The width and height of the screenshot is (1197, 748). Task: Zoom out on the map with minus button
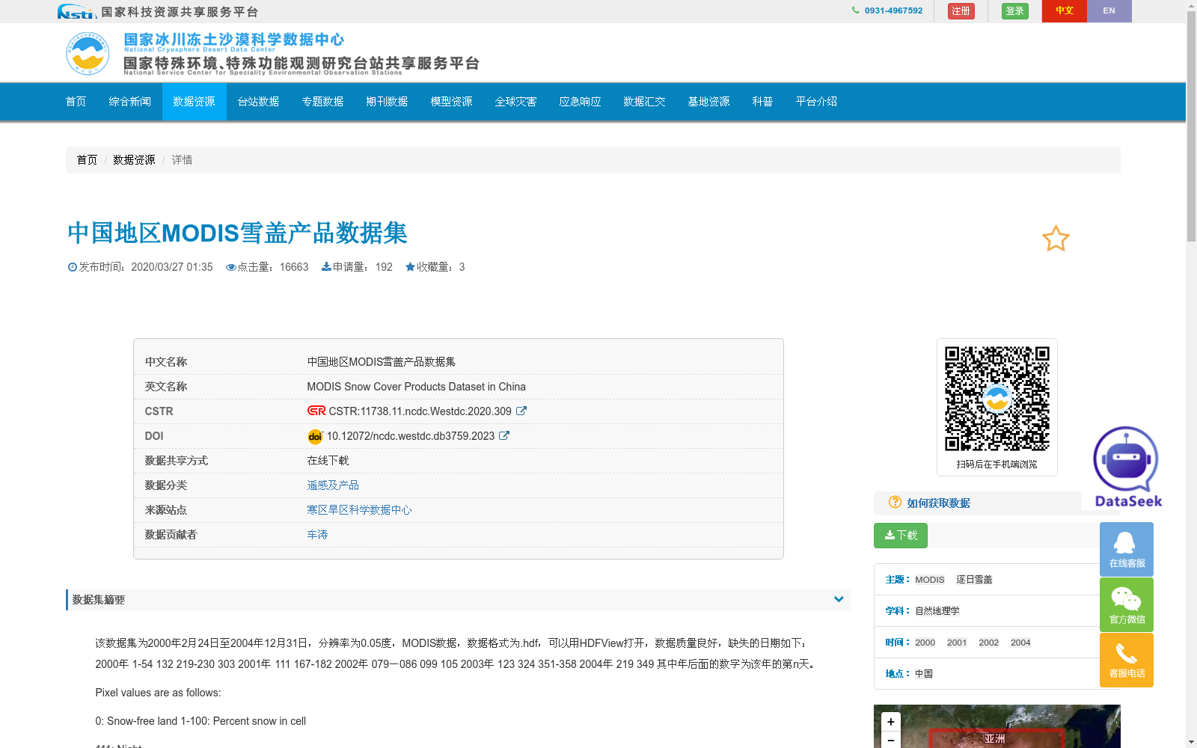click(890, 740)
